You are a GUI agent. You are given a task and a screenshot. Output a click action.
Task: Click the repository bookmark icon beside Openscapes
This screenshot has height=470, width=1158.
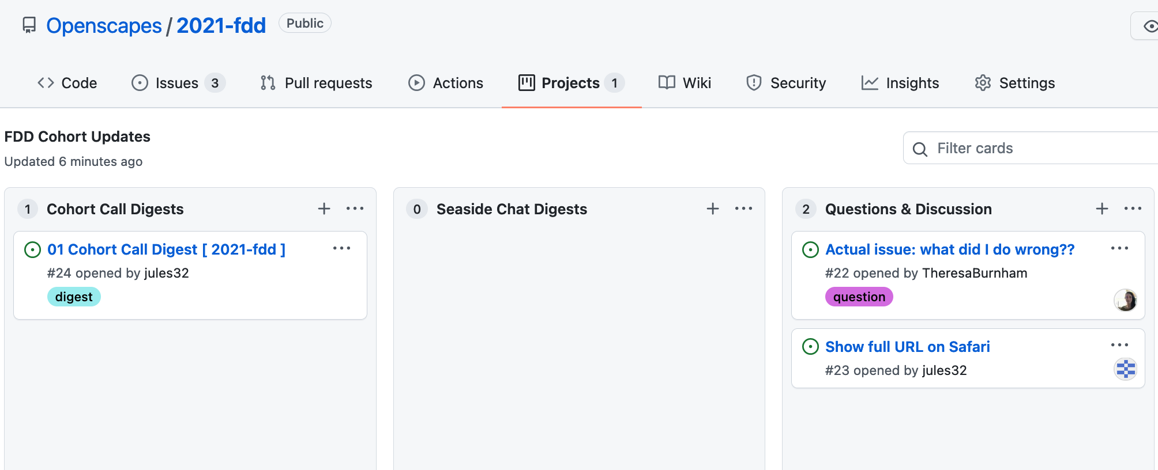(29, 25)
